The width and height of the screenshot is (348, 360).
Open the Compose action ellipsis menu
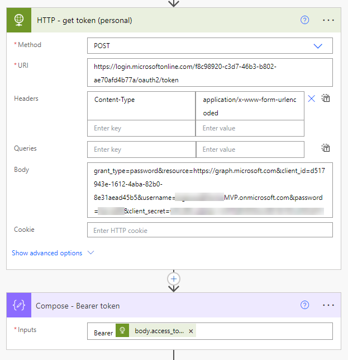point(328,305)
